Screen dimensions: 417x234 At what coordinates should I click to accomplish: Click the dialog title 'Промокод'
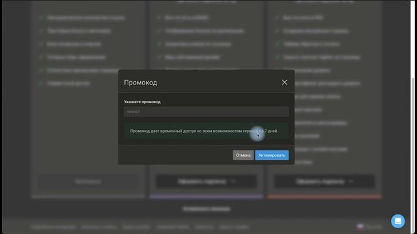click(x=141, y=83)
